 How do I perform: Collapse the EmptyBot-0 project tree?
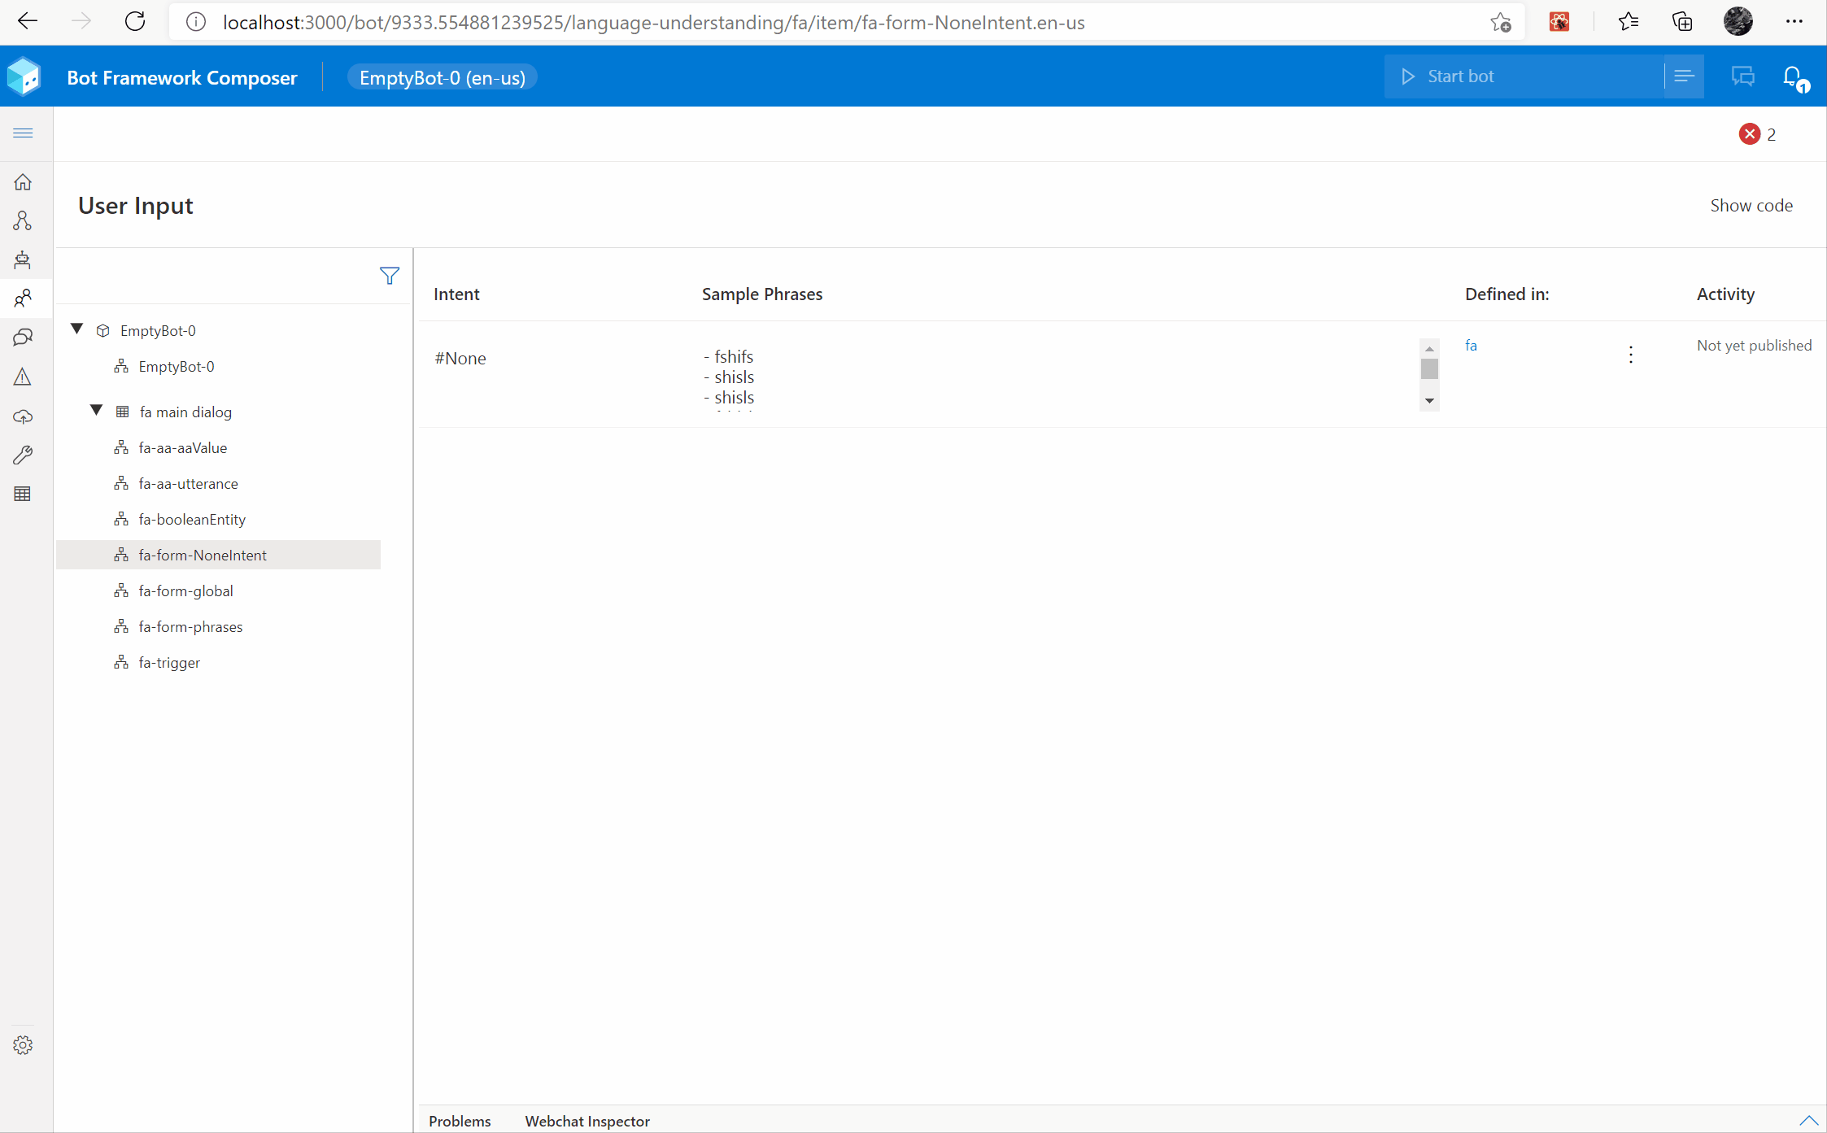pyautogui.click(x=77, y=329)
